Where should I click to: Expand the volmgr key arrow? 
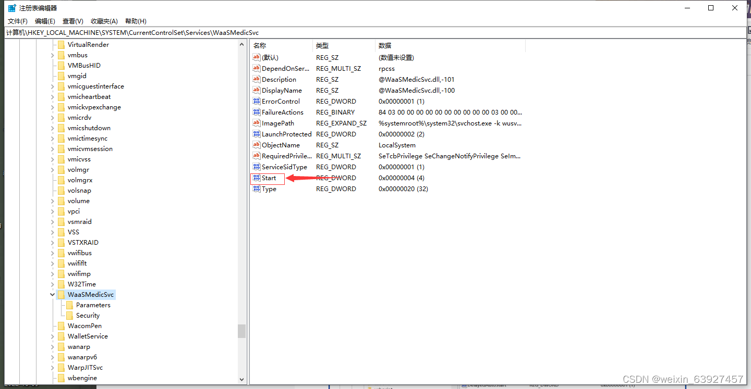tap(53, 170)
